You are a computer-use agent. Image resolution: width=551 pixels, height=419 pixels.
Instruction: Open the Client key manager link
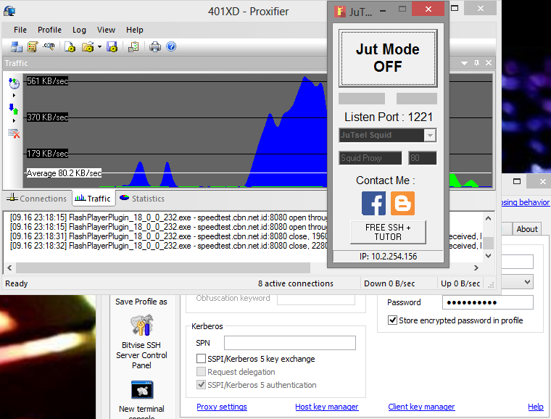click(421, 407)
